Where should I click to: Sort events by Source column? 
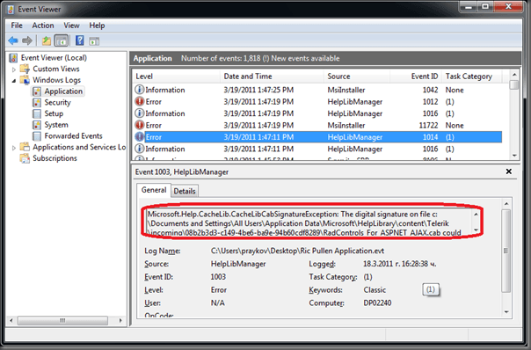pyautogui.click(x=356, y=77)
